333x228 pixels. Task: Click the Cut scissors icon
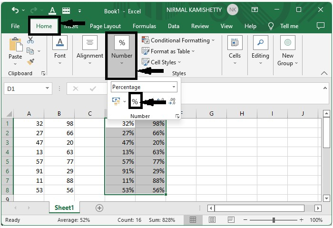[30, 40]
